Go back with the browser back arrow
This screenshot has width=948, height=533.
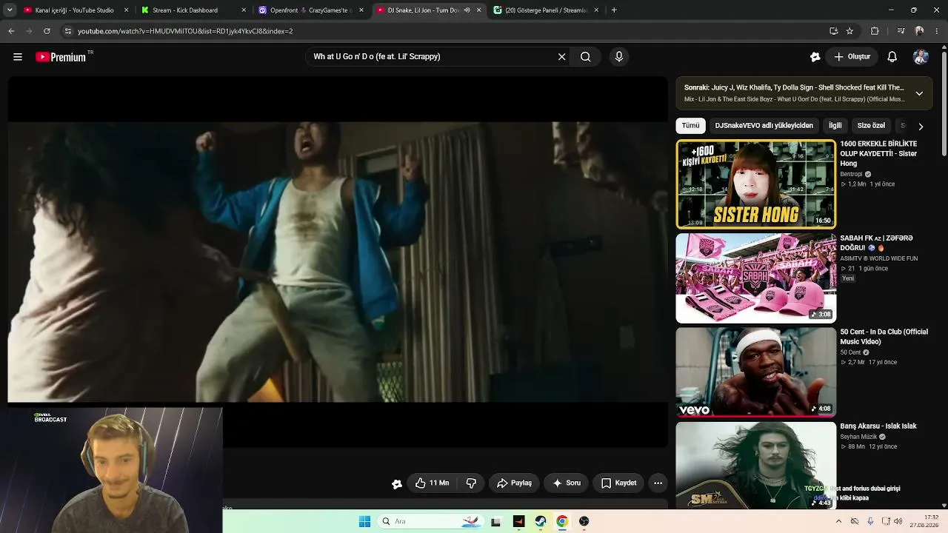[x=11, y=31]
